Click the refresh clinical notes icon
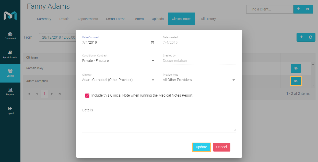The height and width of the screenshot is (162, 318). [x=311, y=37]
